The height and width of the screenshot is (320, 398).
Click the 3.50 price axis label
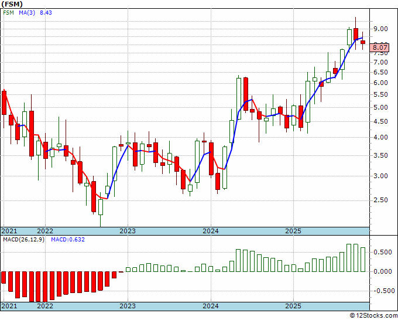(x=380, y=155)
